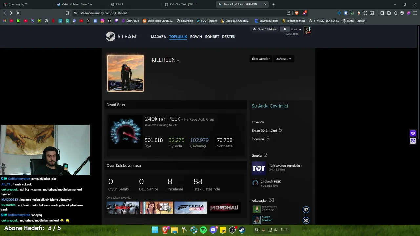Open Steam notifications bell
Image resolution: width=420 pixels, height=236 pixels.
point(284,29)
